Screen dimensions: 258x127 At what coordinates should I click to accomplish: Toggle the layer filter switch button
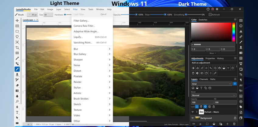[x=235, y=84]
